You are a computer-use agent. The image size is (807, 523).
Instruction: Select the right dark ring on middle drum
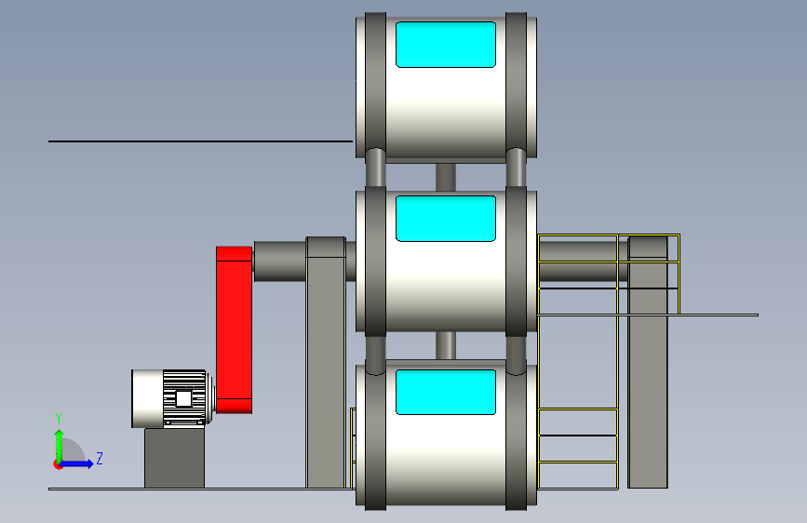[517, 261]
